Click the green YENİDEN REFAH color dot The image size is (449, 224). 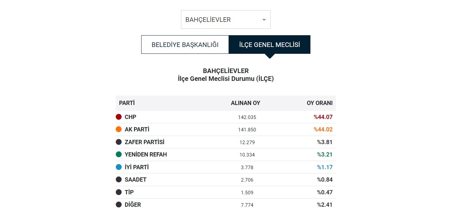119,155
